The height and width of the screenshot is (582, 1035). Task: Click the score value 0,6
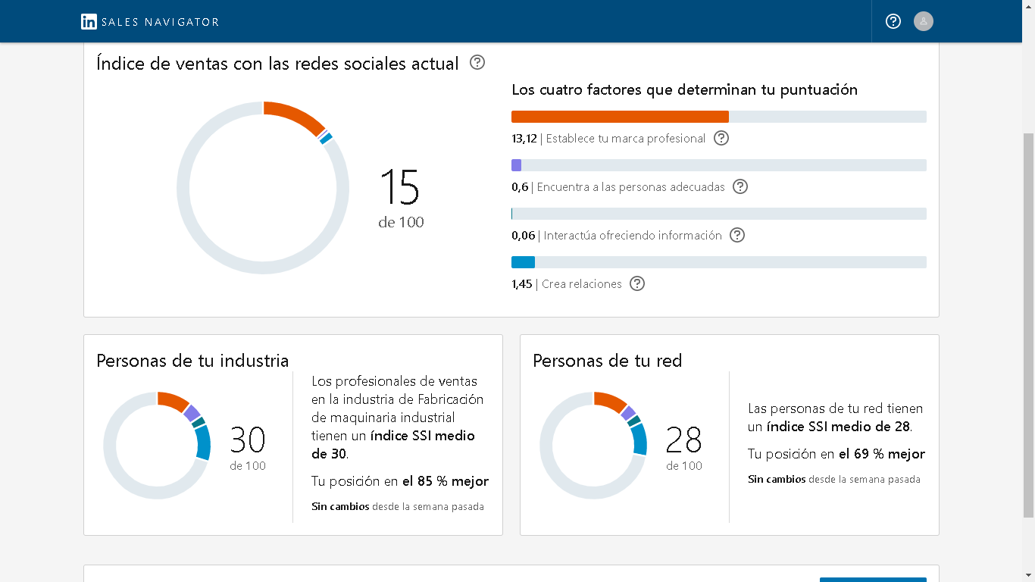click(x=520, y=187)
